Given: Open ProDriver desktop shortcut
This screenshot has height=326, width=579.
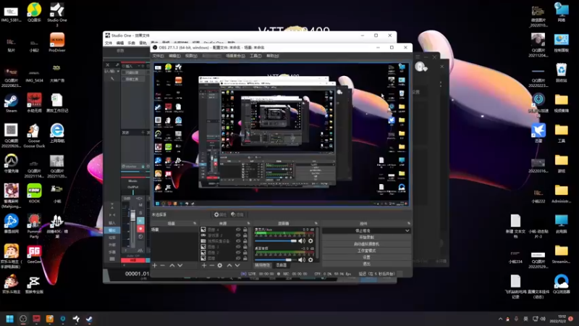Looking at the screenshot, I should [x=57, y=42].
